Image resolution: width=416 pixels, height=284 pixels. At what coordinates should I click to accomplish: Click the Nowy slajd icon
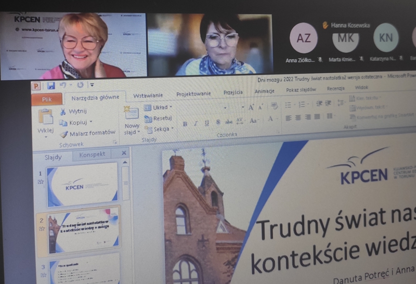tap(132, 112)
